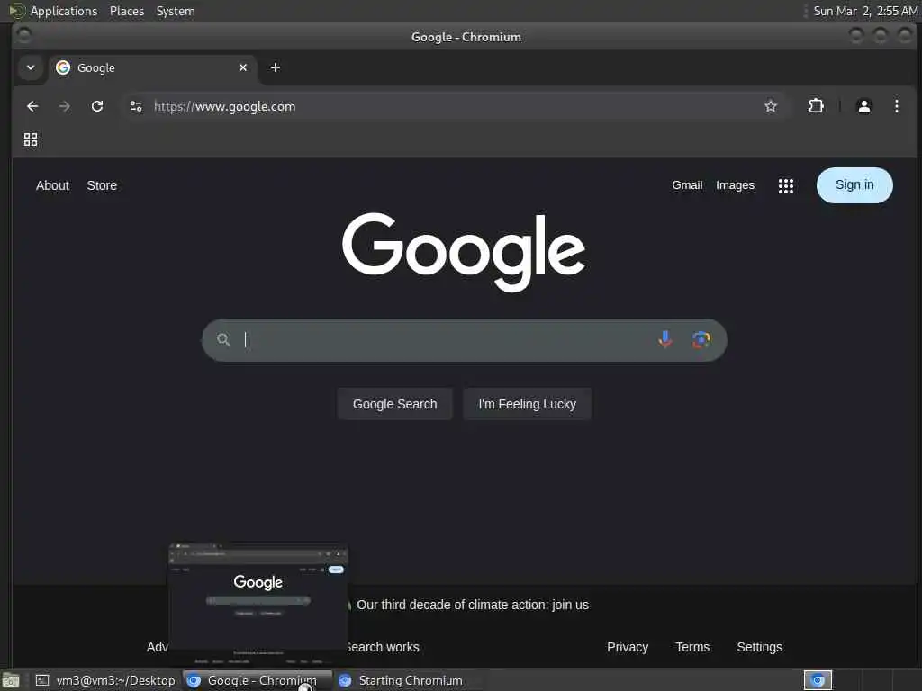This screenshot has height=691, width=922.
Task: Click the Chromium window preview thumbnail
Action: [258, 604]
